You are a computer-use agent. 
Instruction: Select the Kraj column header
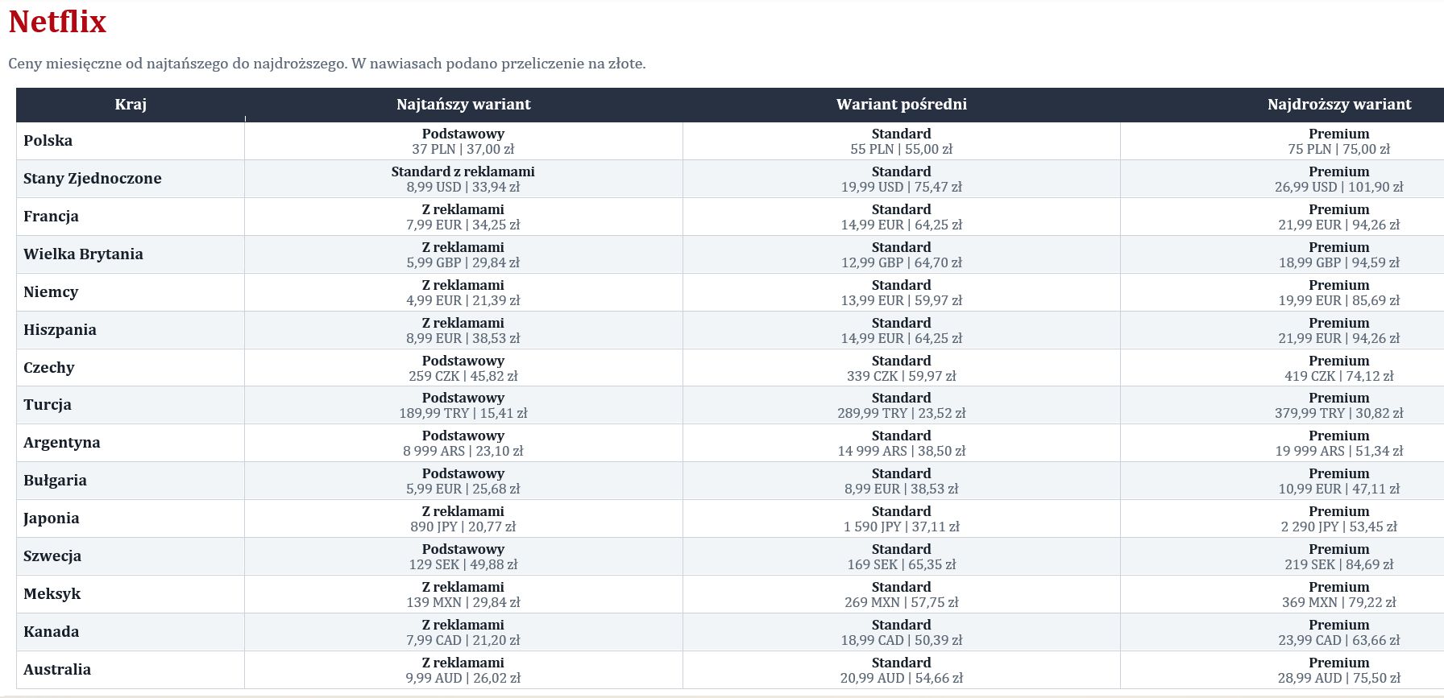(x=131, y=105)
